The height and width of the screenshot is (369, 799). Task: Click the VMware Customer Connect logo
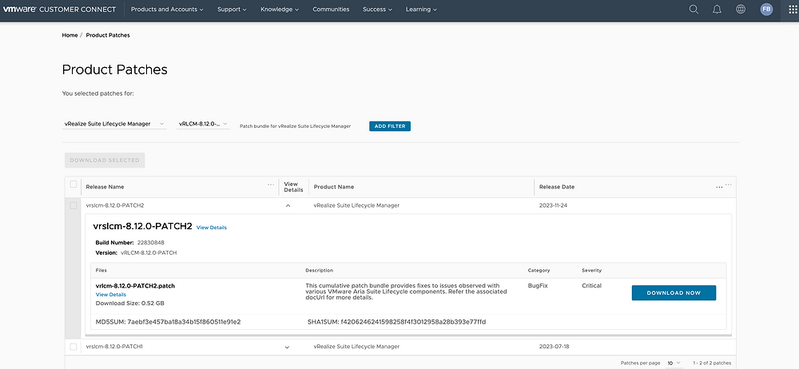(x=59, y=9)
